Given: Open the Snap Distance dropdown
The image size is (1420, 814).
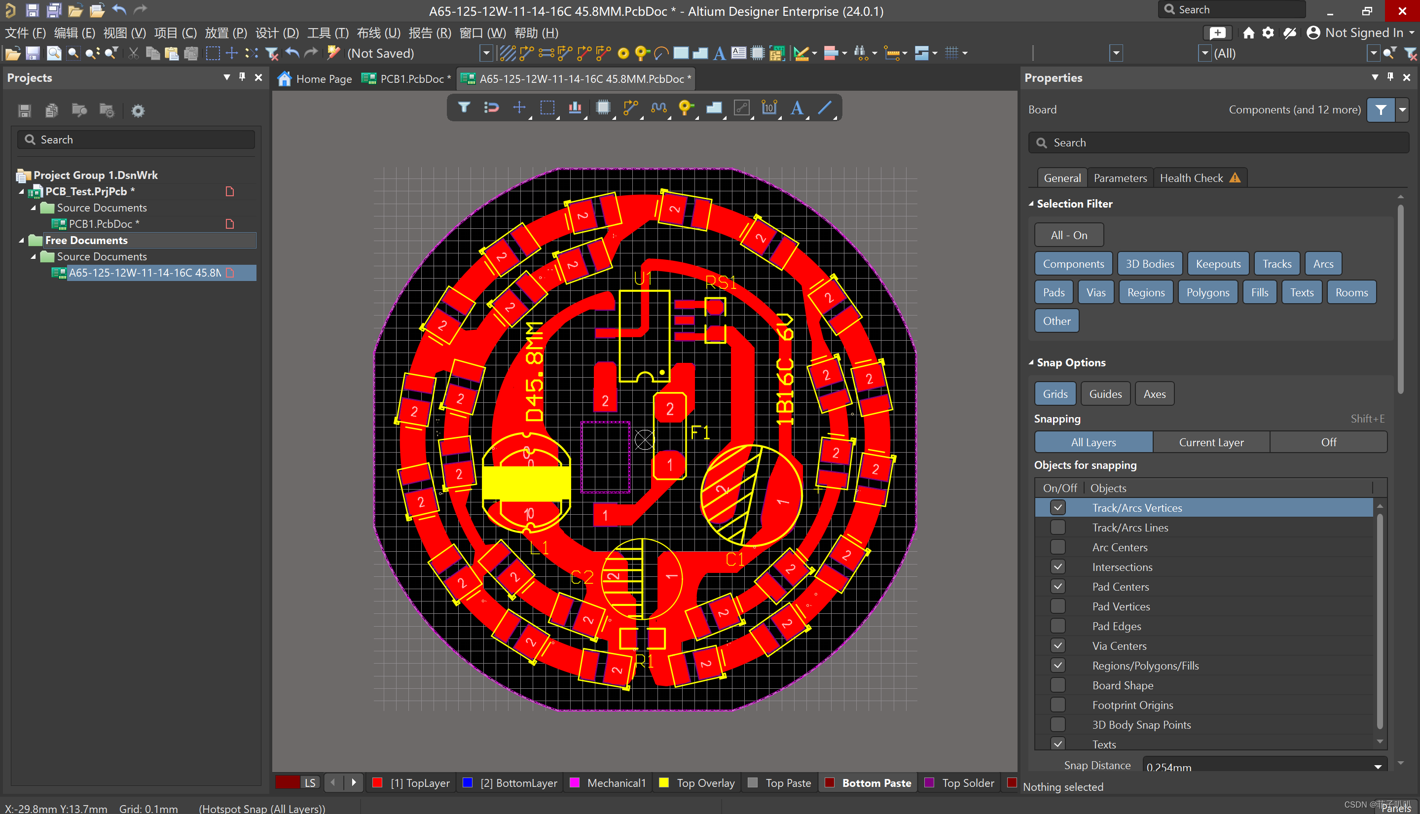Looking at the screenshot, I should click(x=1378, y=767).
